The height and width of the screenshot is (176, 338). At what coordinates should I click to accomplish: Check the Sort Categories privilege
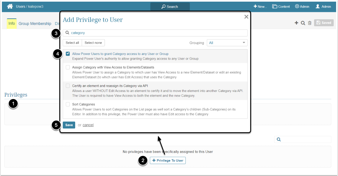68,104
